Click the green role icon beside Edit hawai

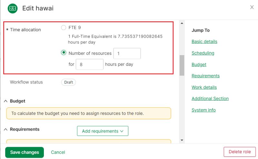[13, 8]
